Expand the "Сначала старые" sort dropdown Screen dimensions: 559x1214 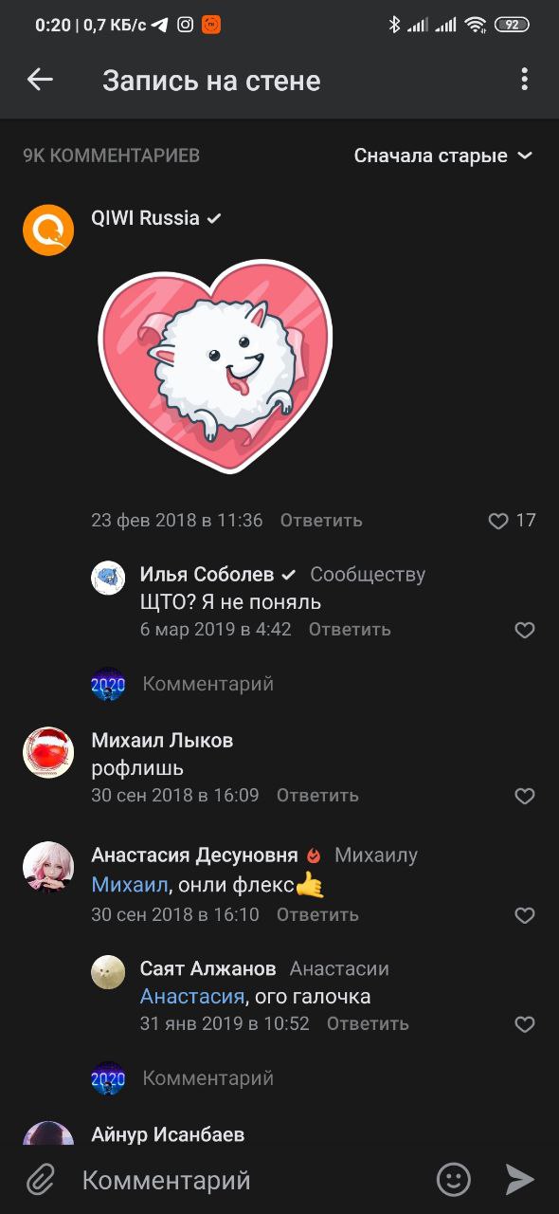tap(443, 156)
